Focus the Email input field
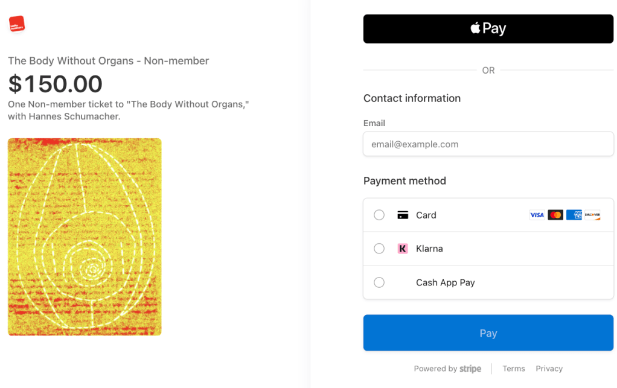The width and height of the screenshot is (617, 388). click(488, 144)
